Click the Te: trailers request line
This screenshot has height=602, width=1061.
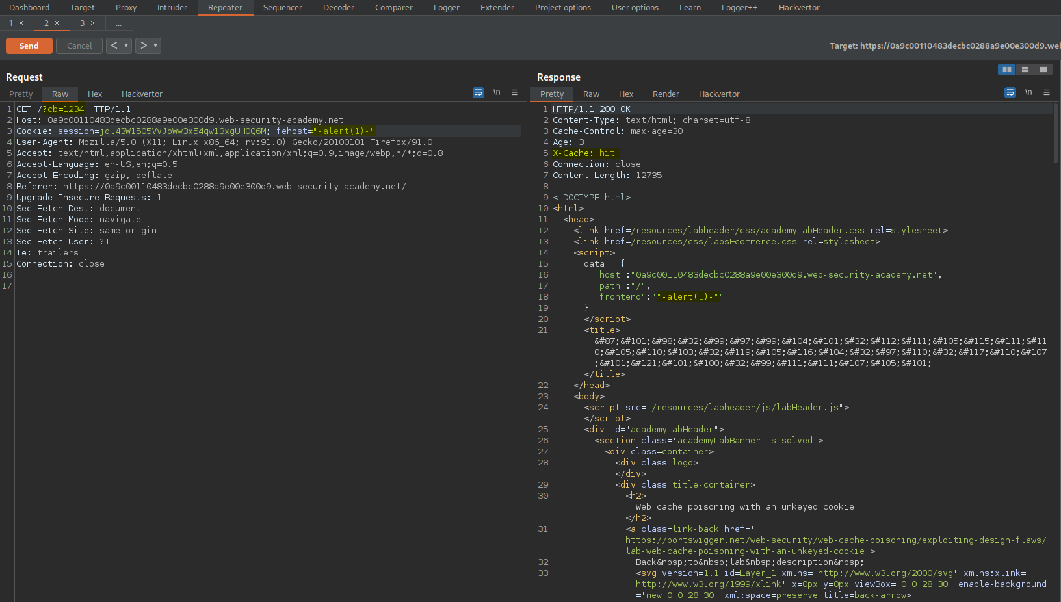click(x=47, y=253)
